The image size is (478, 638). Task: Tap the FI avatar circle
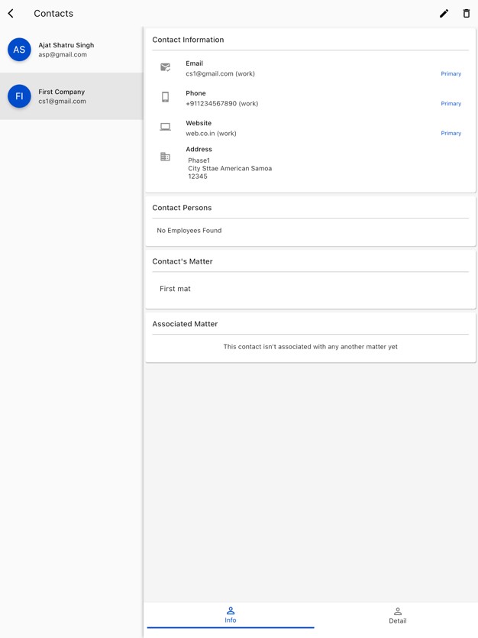[19, 96]
